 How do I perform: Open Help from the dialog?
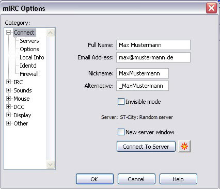(x=178, y=179)
